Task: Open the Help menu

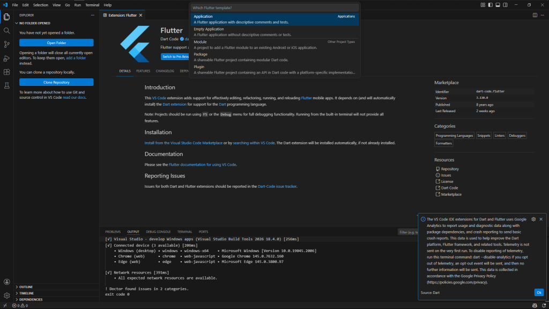Action: [x=107, y=5]
